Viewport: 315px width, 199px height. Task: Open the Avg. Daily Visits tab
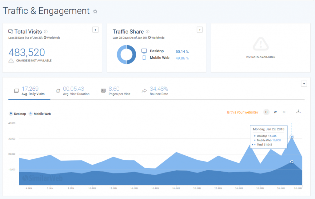coord(30,91)
